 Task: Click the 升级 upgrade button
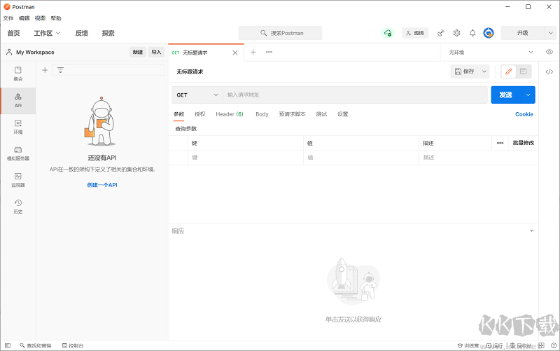click(x=523, y=33)
